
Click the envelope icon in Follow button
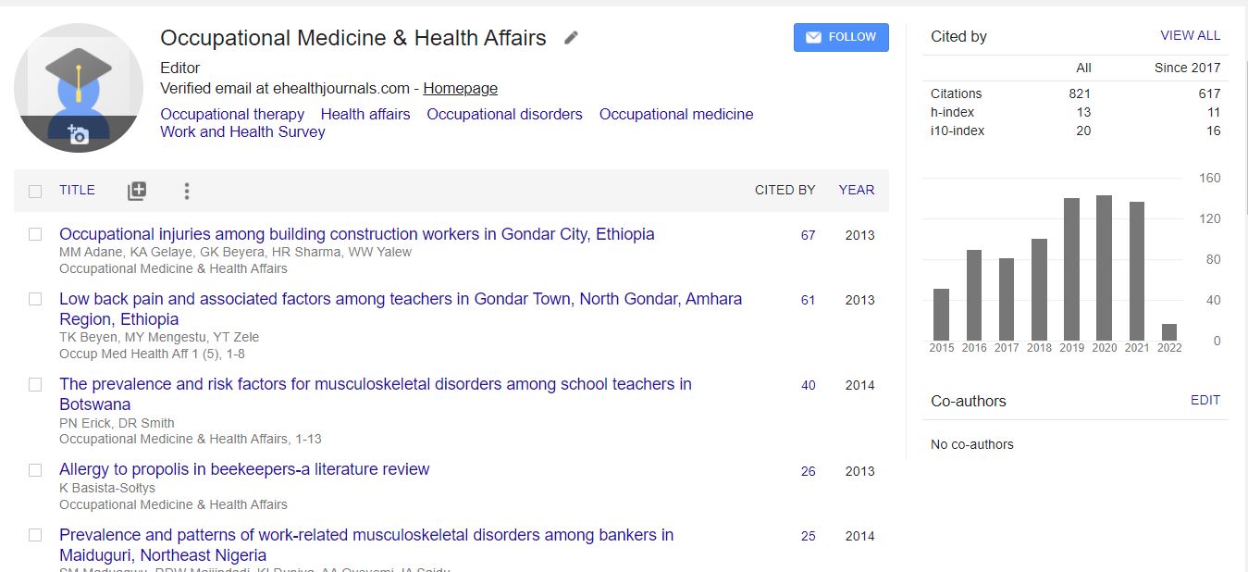point(813,38)
